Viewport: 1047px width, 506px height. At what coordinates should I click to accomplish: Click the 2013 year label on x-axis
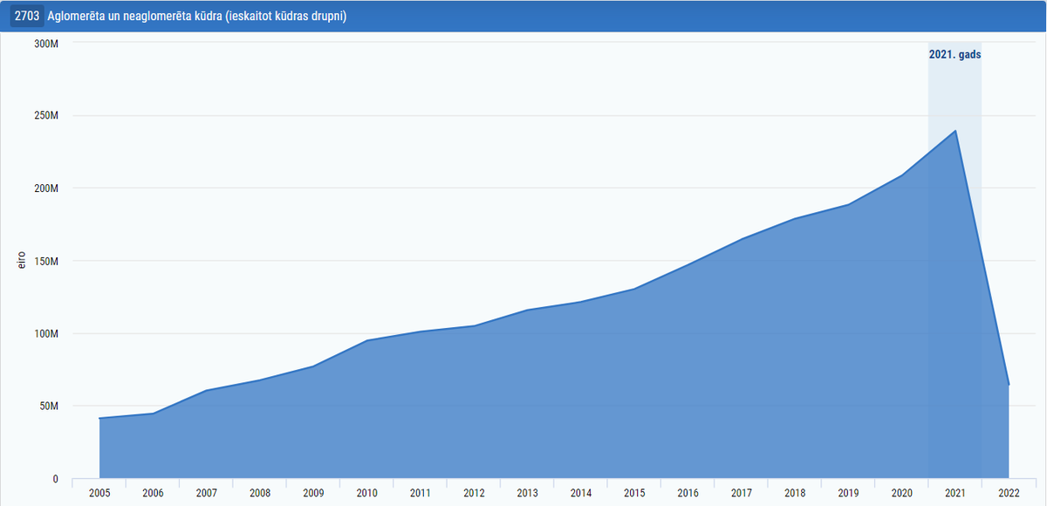pyautogui.click(x=528, y=494)
